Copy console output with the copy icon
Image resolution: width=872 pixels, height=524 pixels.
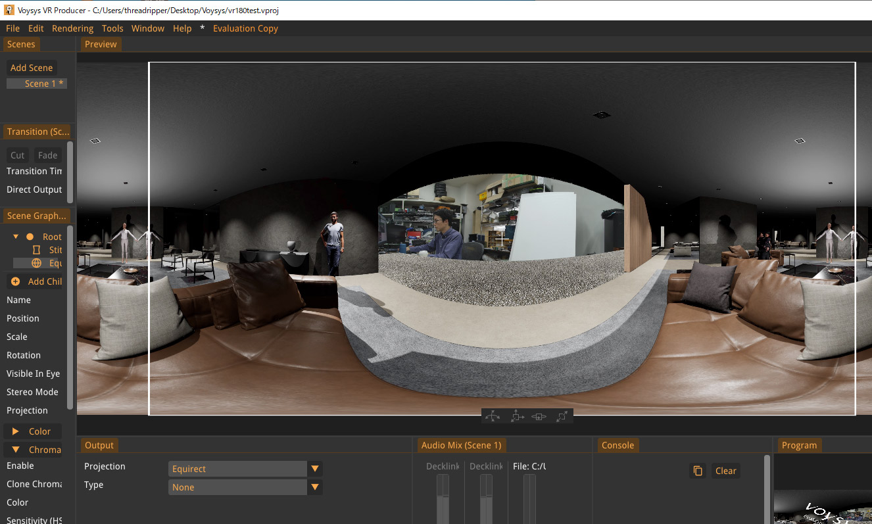tap(698, 471)
